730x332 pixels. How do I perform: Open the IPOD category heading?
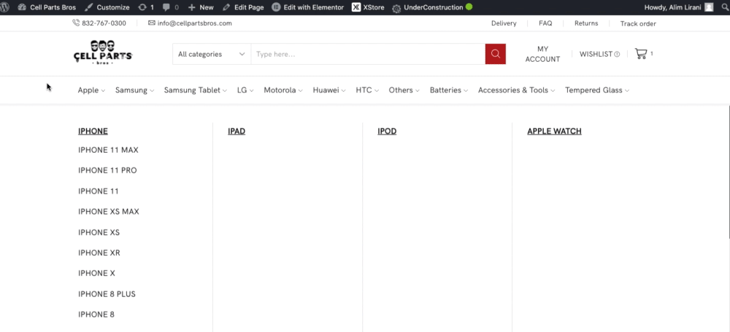coord(387,131)
